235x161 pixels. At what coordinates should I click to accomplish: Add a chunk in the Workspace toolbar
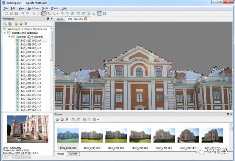5,24
